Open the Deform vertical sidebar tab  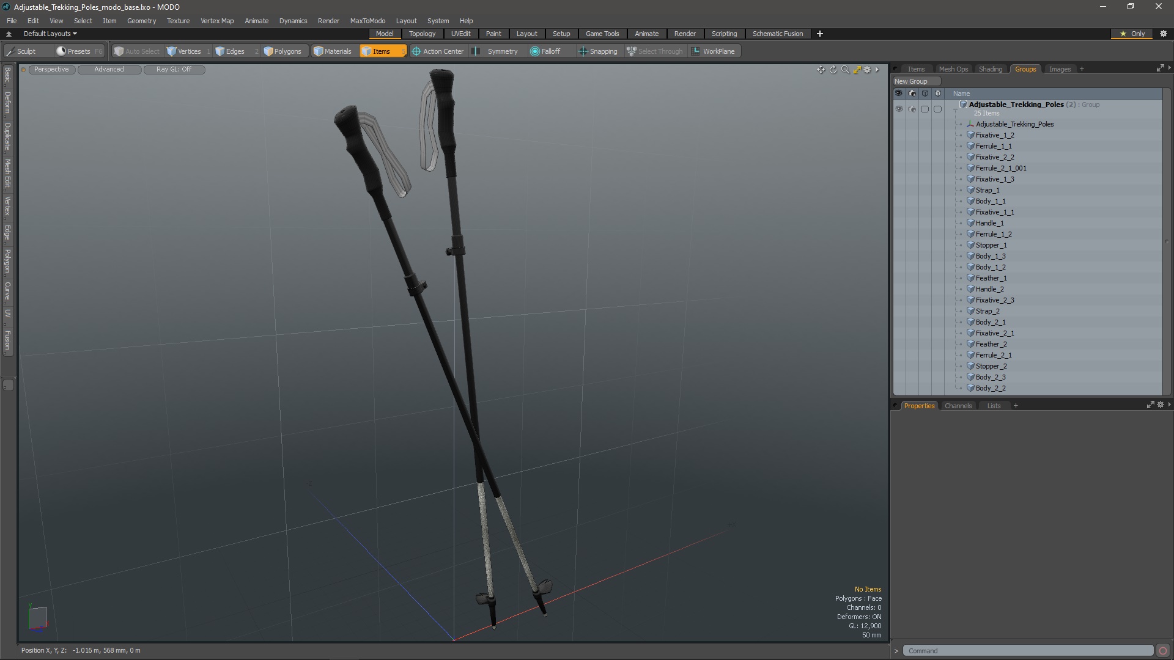click(7, 103)
